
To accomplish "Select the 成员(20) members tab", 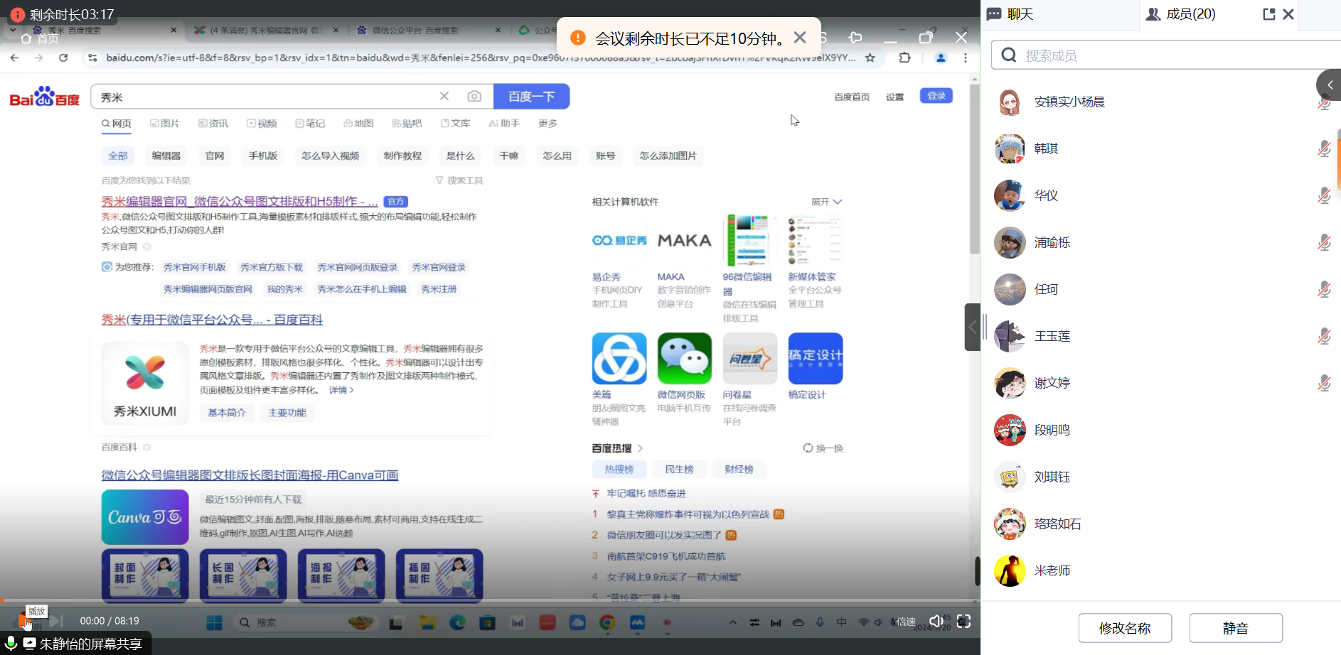I will (1181, 14).
